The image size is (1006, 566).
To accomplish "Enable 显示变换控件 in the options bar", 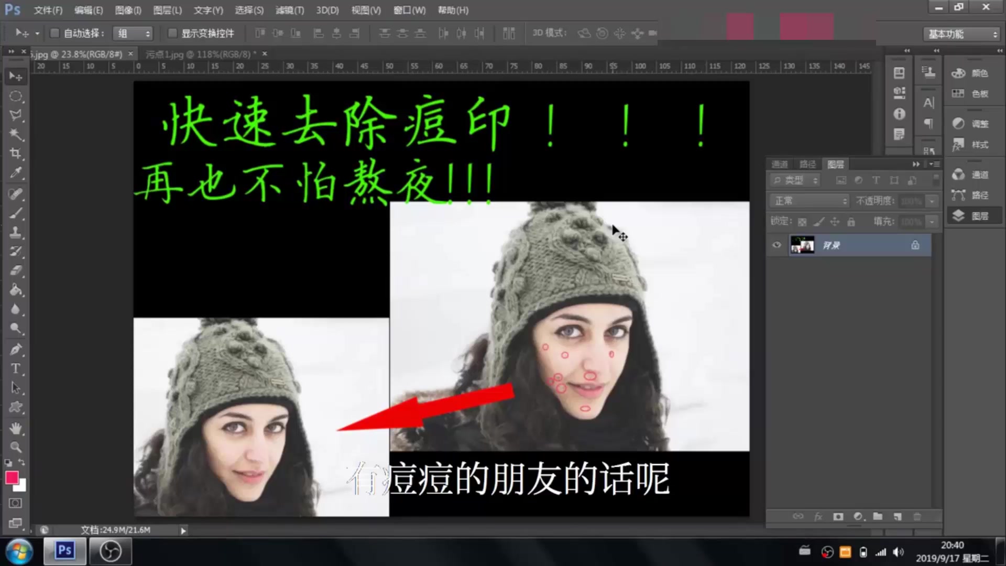I will [x=173, y=33].
